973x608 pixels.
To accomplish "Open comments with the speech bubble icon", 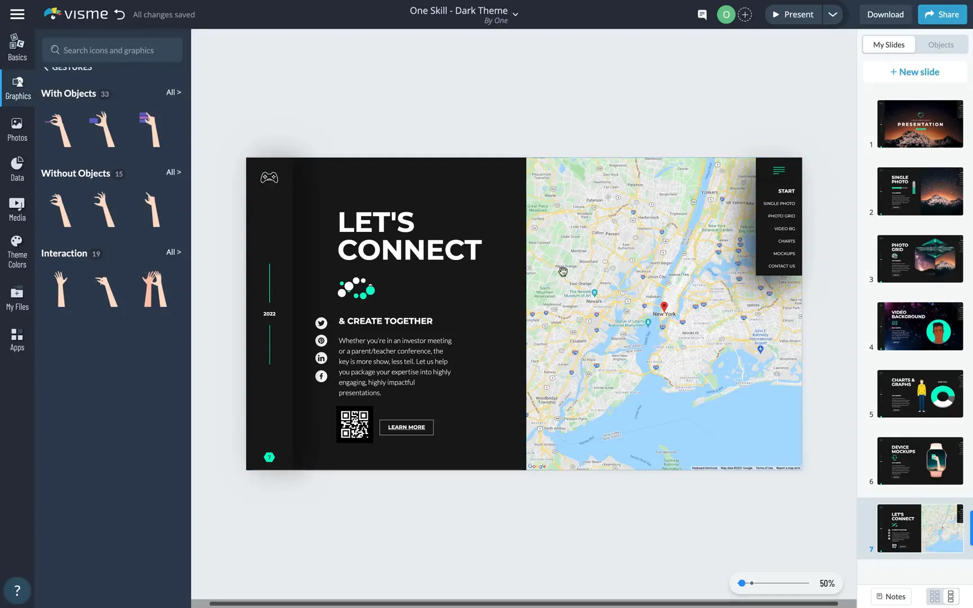I will [x=702, y=14].
